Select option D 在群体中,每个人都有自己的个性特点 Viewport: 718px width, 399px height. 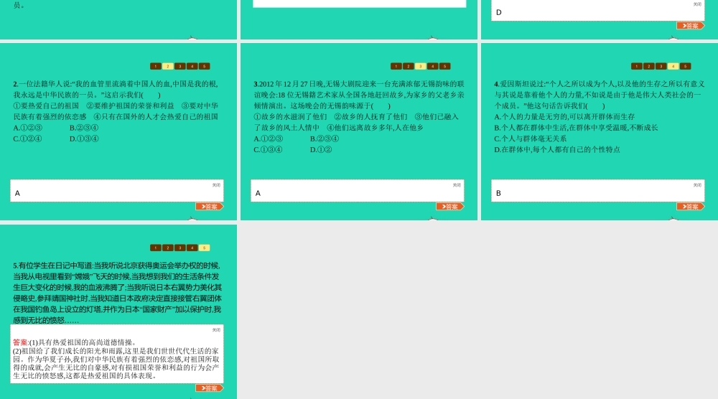tap(557, 149)
